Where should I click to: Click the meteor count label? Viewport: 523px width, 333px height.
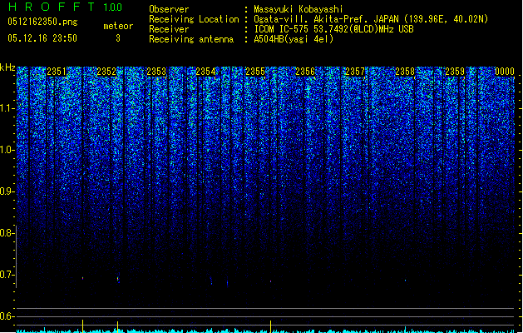(118, 26)
